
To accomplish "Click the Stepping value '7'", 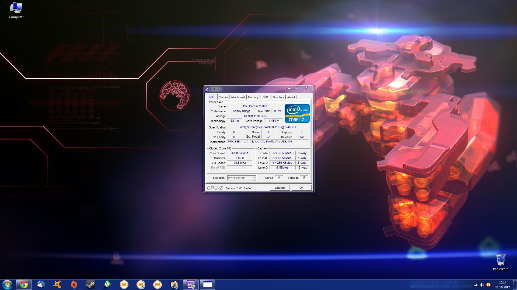I will [302, 132].
